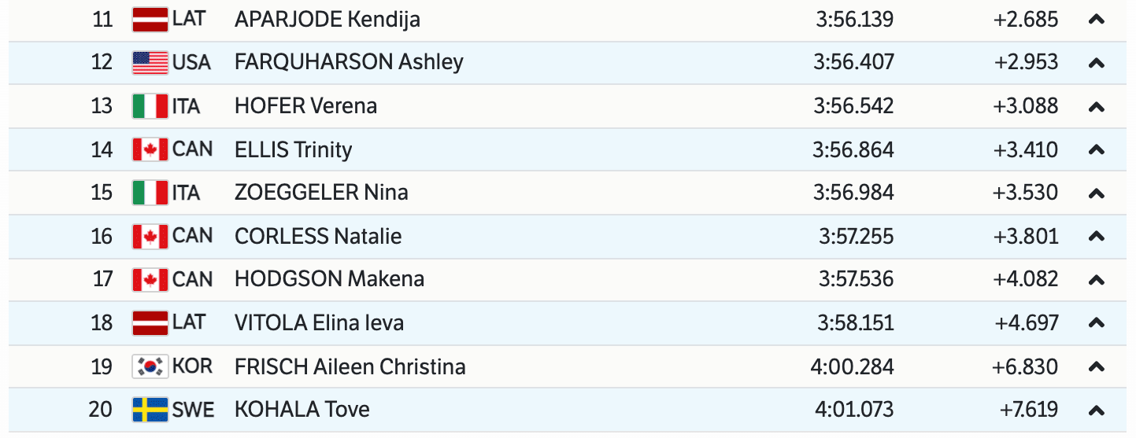Click Korea flag next to FRISCH Aileen
This screenshot has width=1136, height=438.
tap(150, 366)
